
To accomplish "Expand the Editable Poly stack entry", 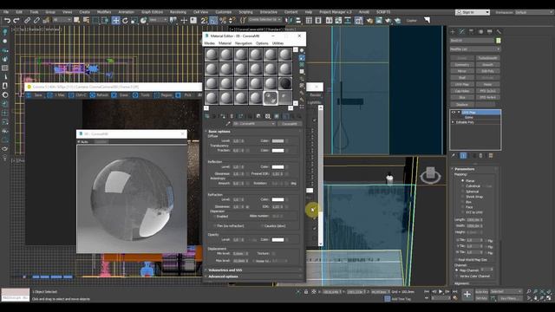I will point(453,122).
